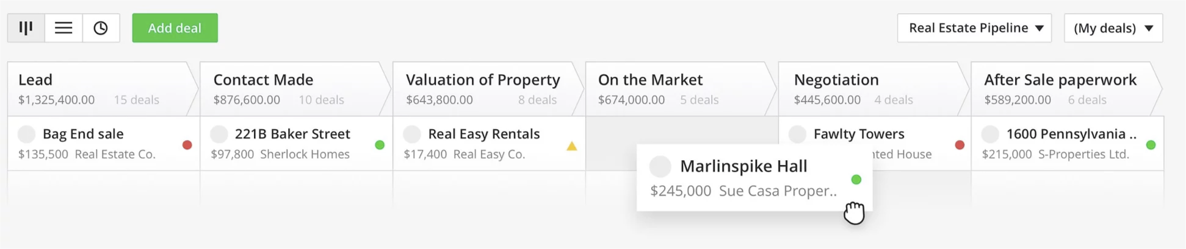Switch to list view
This screenshot has width=1186, height=249.
(x=63, y=28)
